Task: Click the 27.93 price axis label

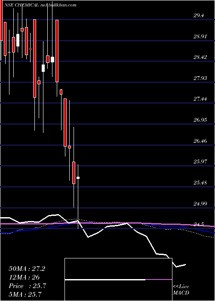Action: [x=200, y=78]
